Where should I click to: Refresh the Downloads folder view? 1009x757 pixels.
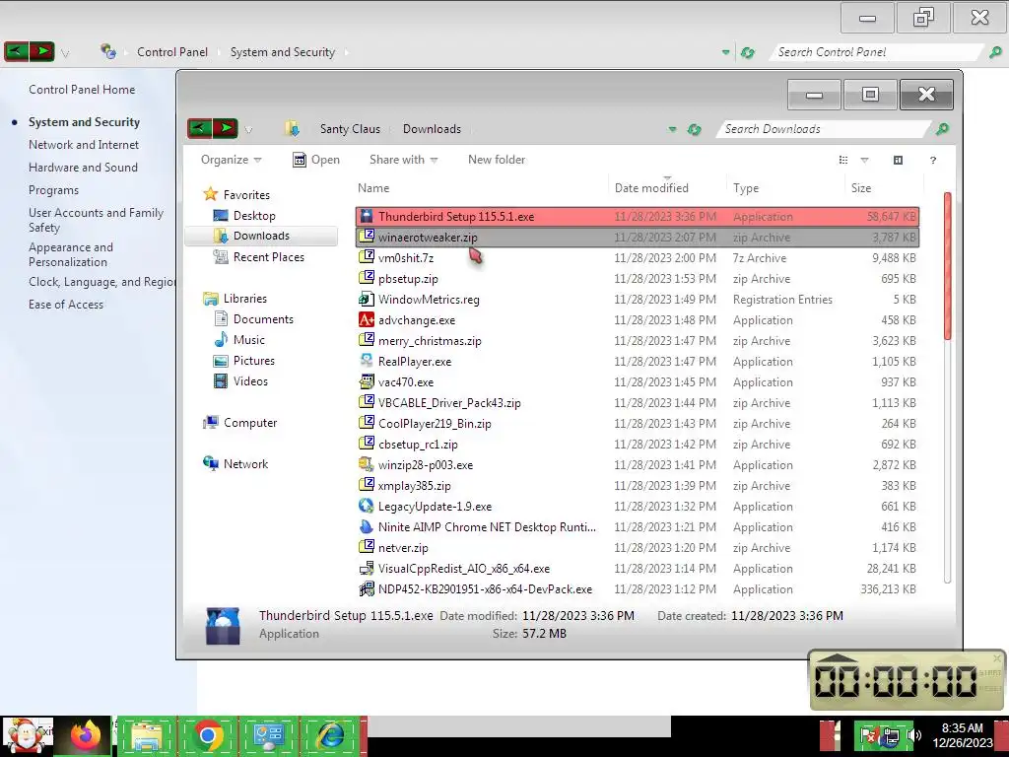pos(694,129)
